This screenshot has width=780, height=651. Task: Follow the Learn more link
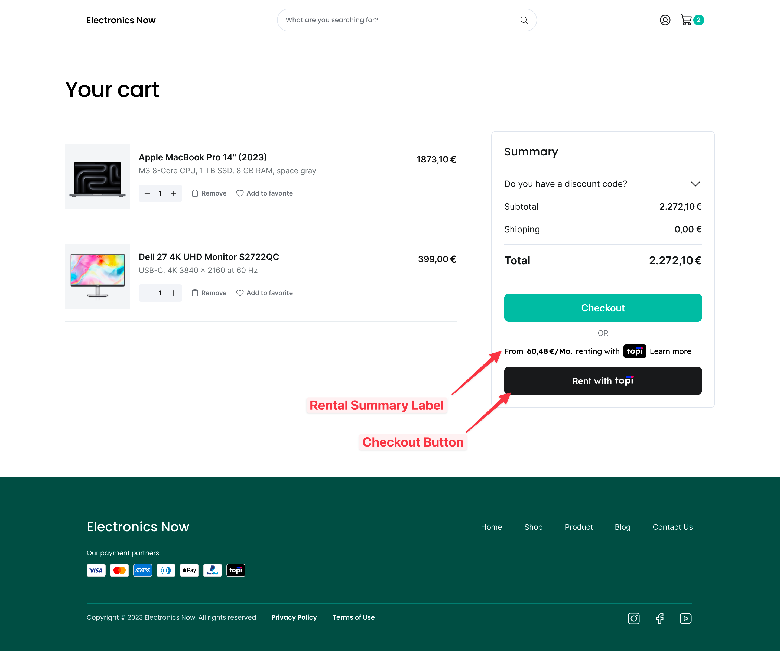point(670,351)
